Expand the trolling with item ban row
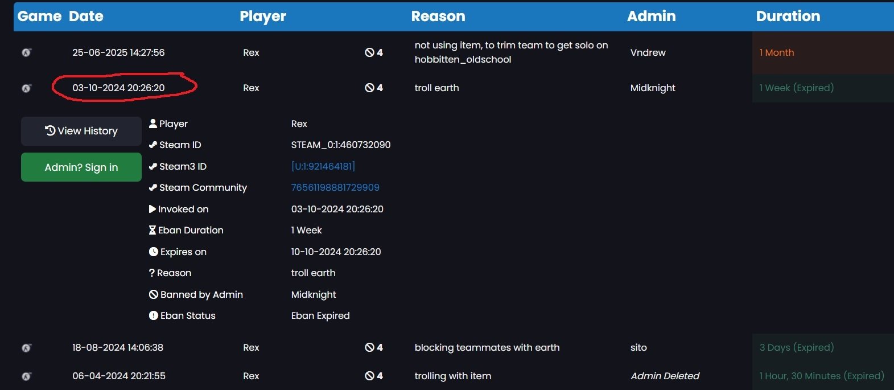Image resolution: width=894 pixels, height=390 pixels. pos(452,376)
